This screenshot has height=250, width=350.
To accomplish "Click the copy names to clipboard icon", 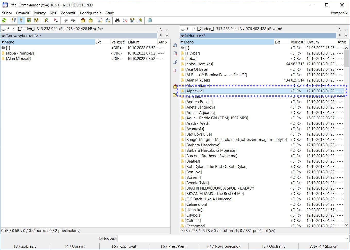I will [x=140, y=20].
